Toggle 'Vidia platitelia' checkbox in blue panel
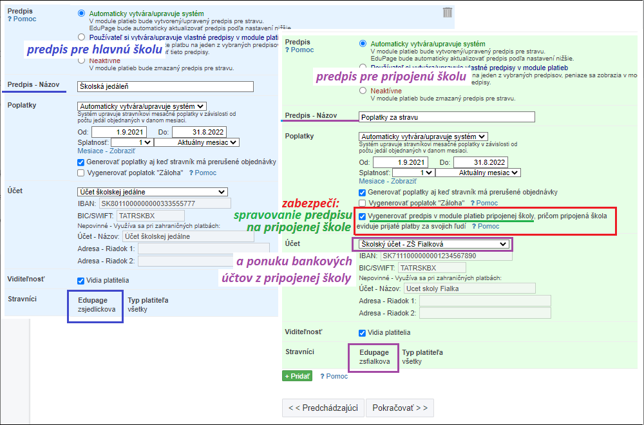This screenshot has height=425, width=644. point(81,281)
